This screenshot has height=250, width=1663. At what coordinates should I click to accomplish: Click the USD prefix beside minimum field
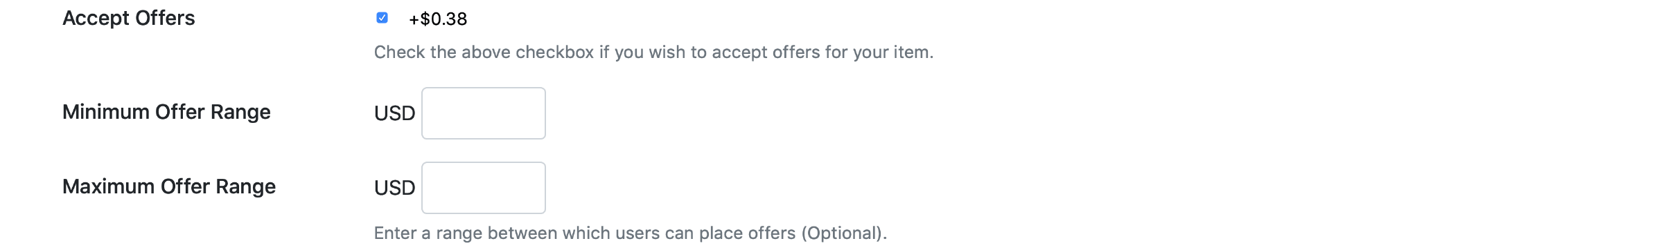click(x=394, y=113)
